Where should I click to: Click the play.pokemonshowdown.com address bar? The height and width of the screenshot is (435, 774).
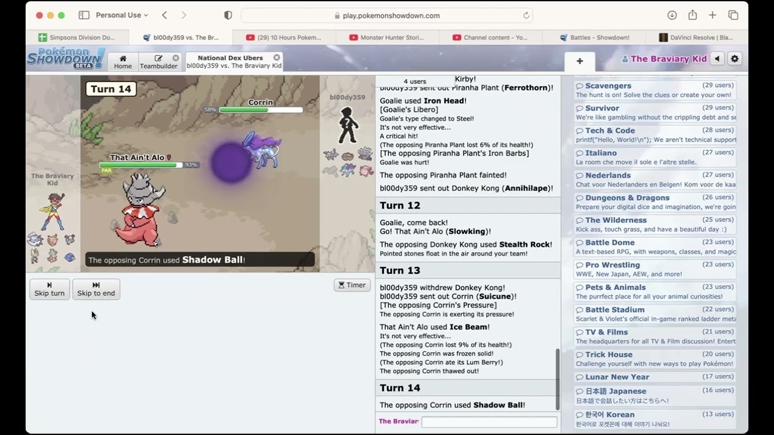point(387,15)
